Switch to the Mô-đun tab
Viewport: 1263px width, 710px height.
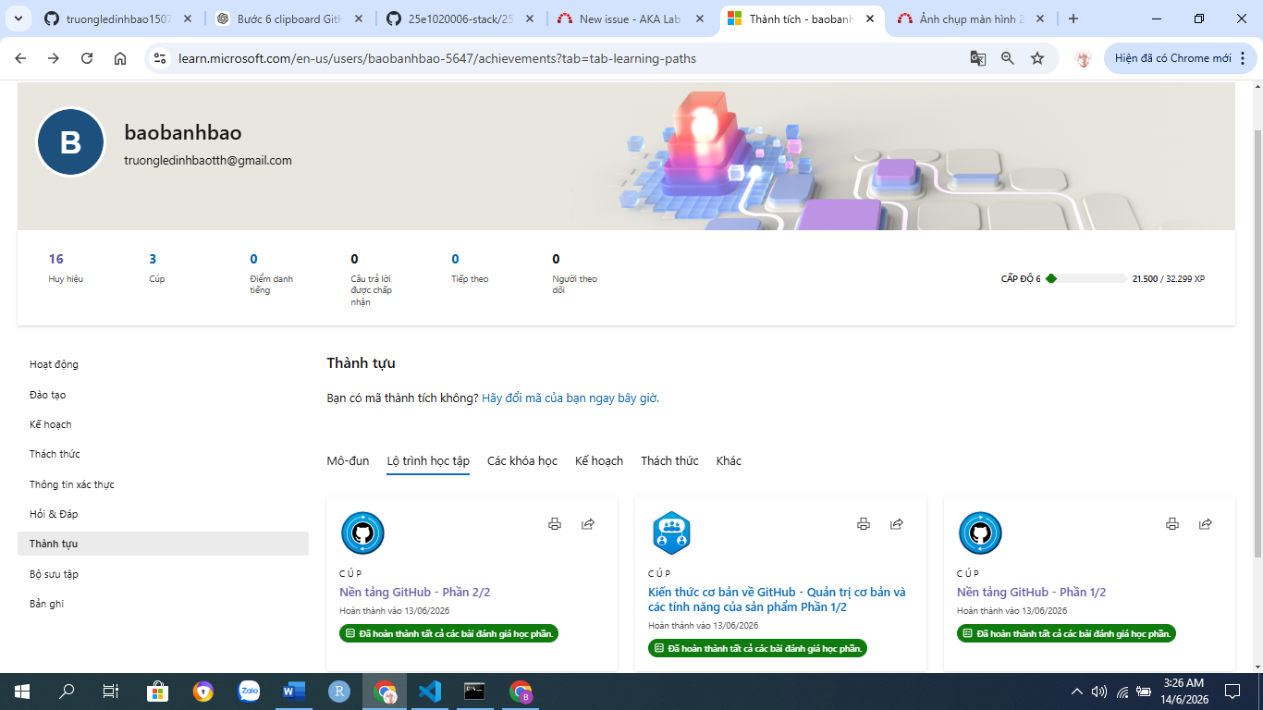coord(348,460)
